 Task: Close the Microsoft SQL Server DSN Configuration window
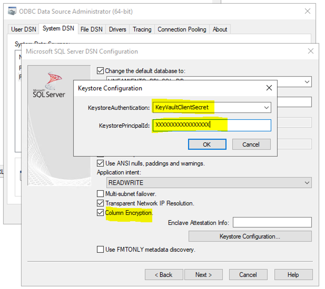point(310,51)
